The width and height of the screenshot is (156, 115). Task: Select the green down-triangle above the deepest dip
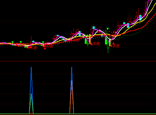(108, 29)
